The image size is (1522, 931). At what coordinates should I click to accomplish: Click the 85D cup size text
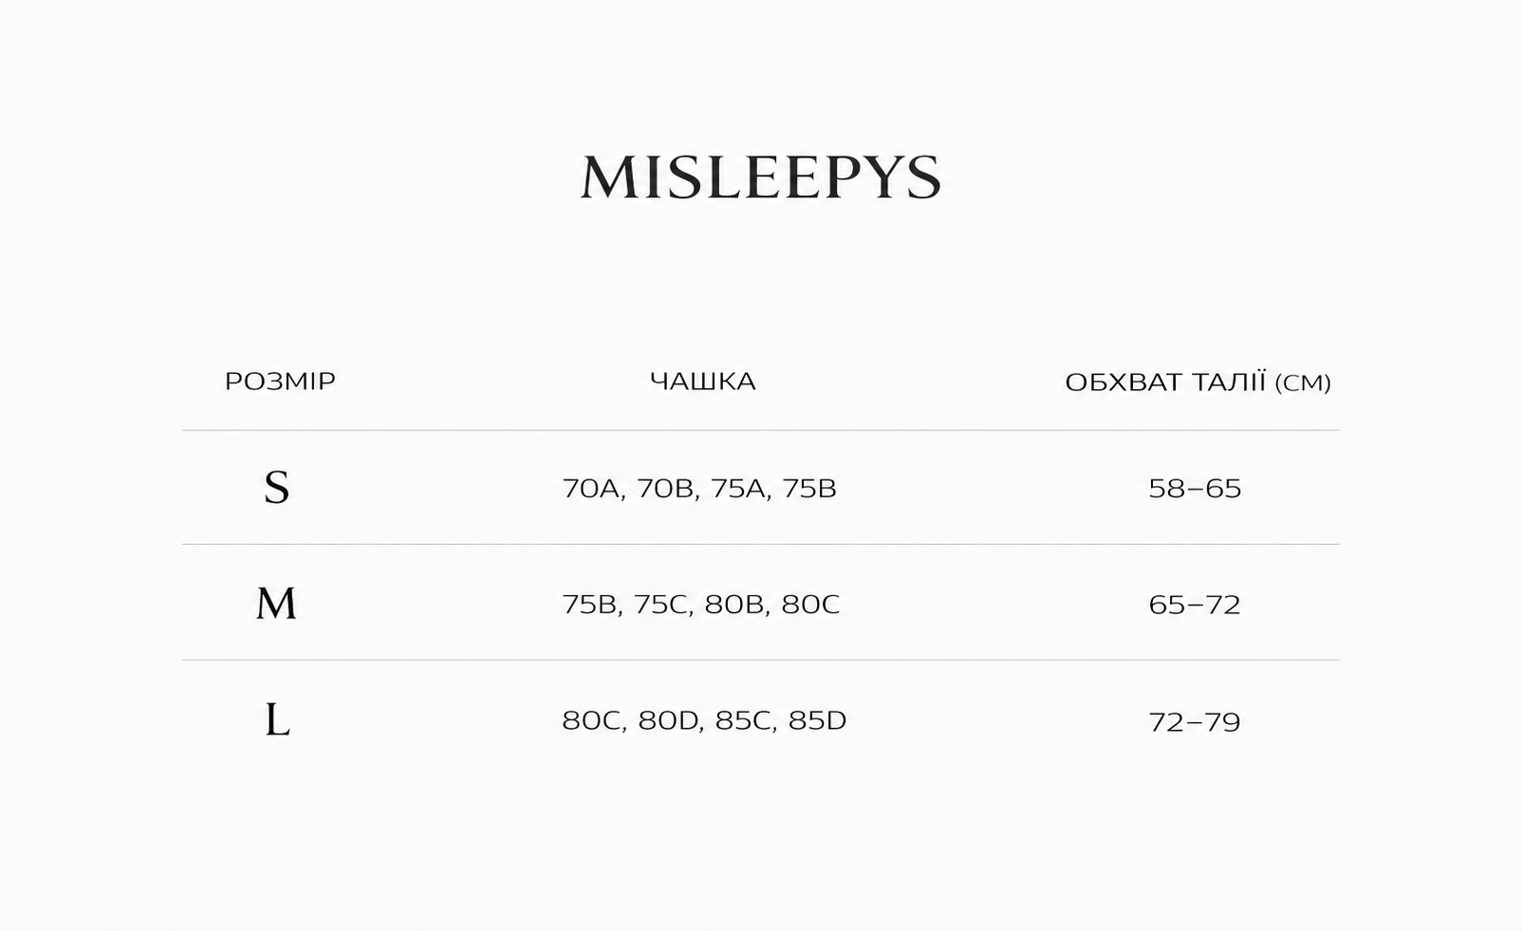pyautogui.click(x=817, y=721)
